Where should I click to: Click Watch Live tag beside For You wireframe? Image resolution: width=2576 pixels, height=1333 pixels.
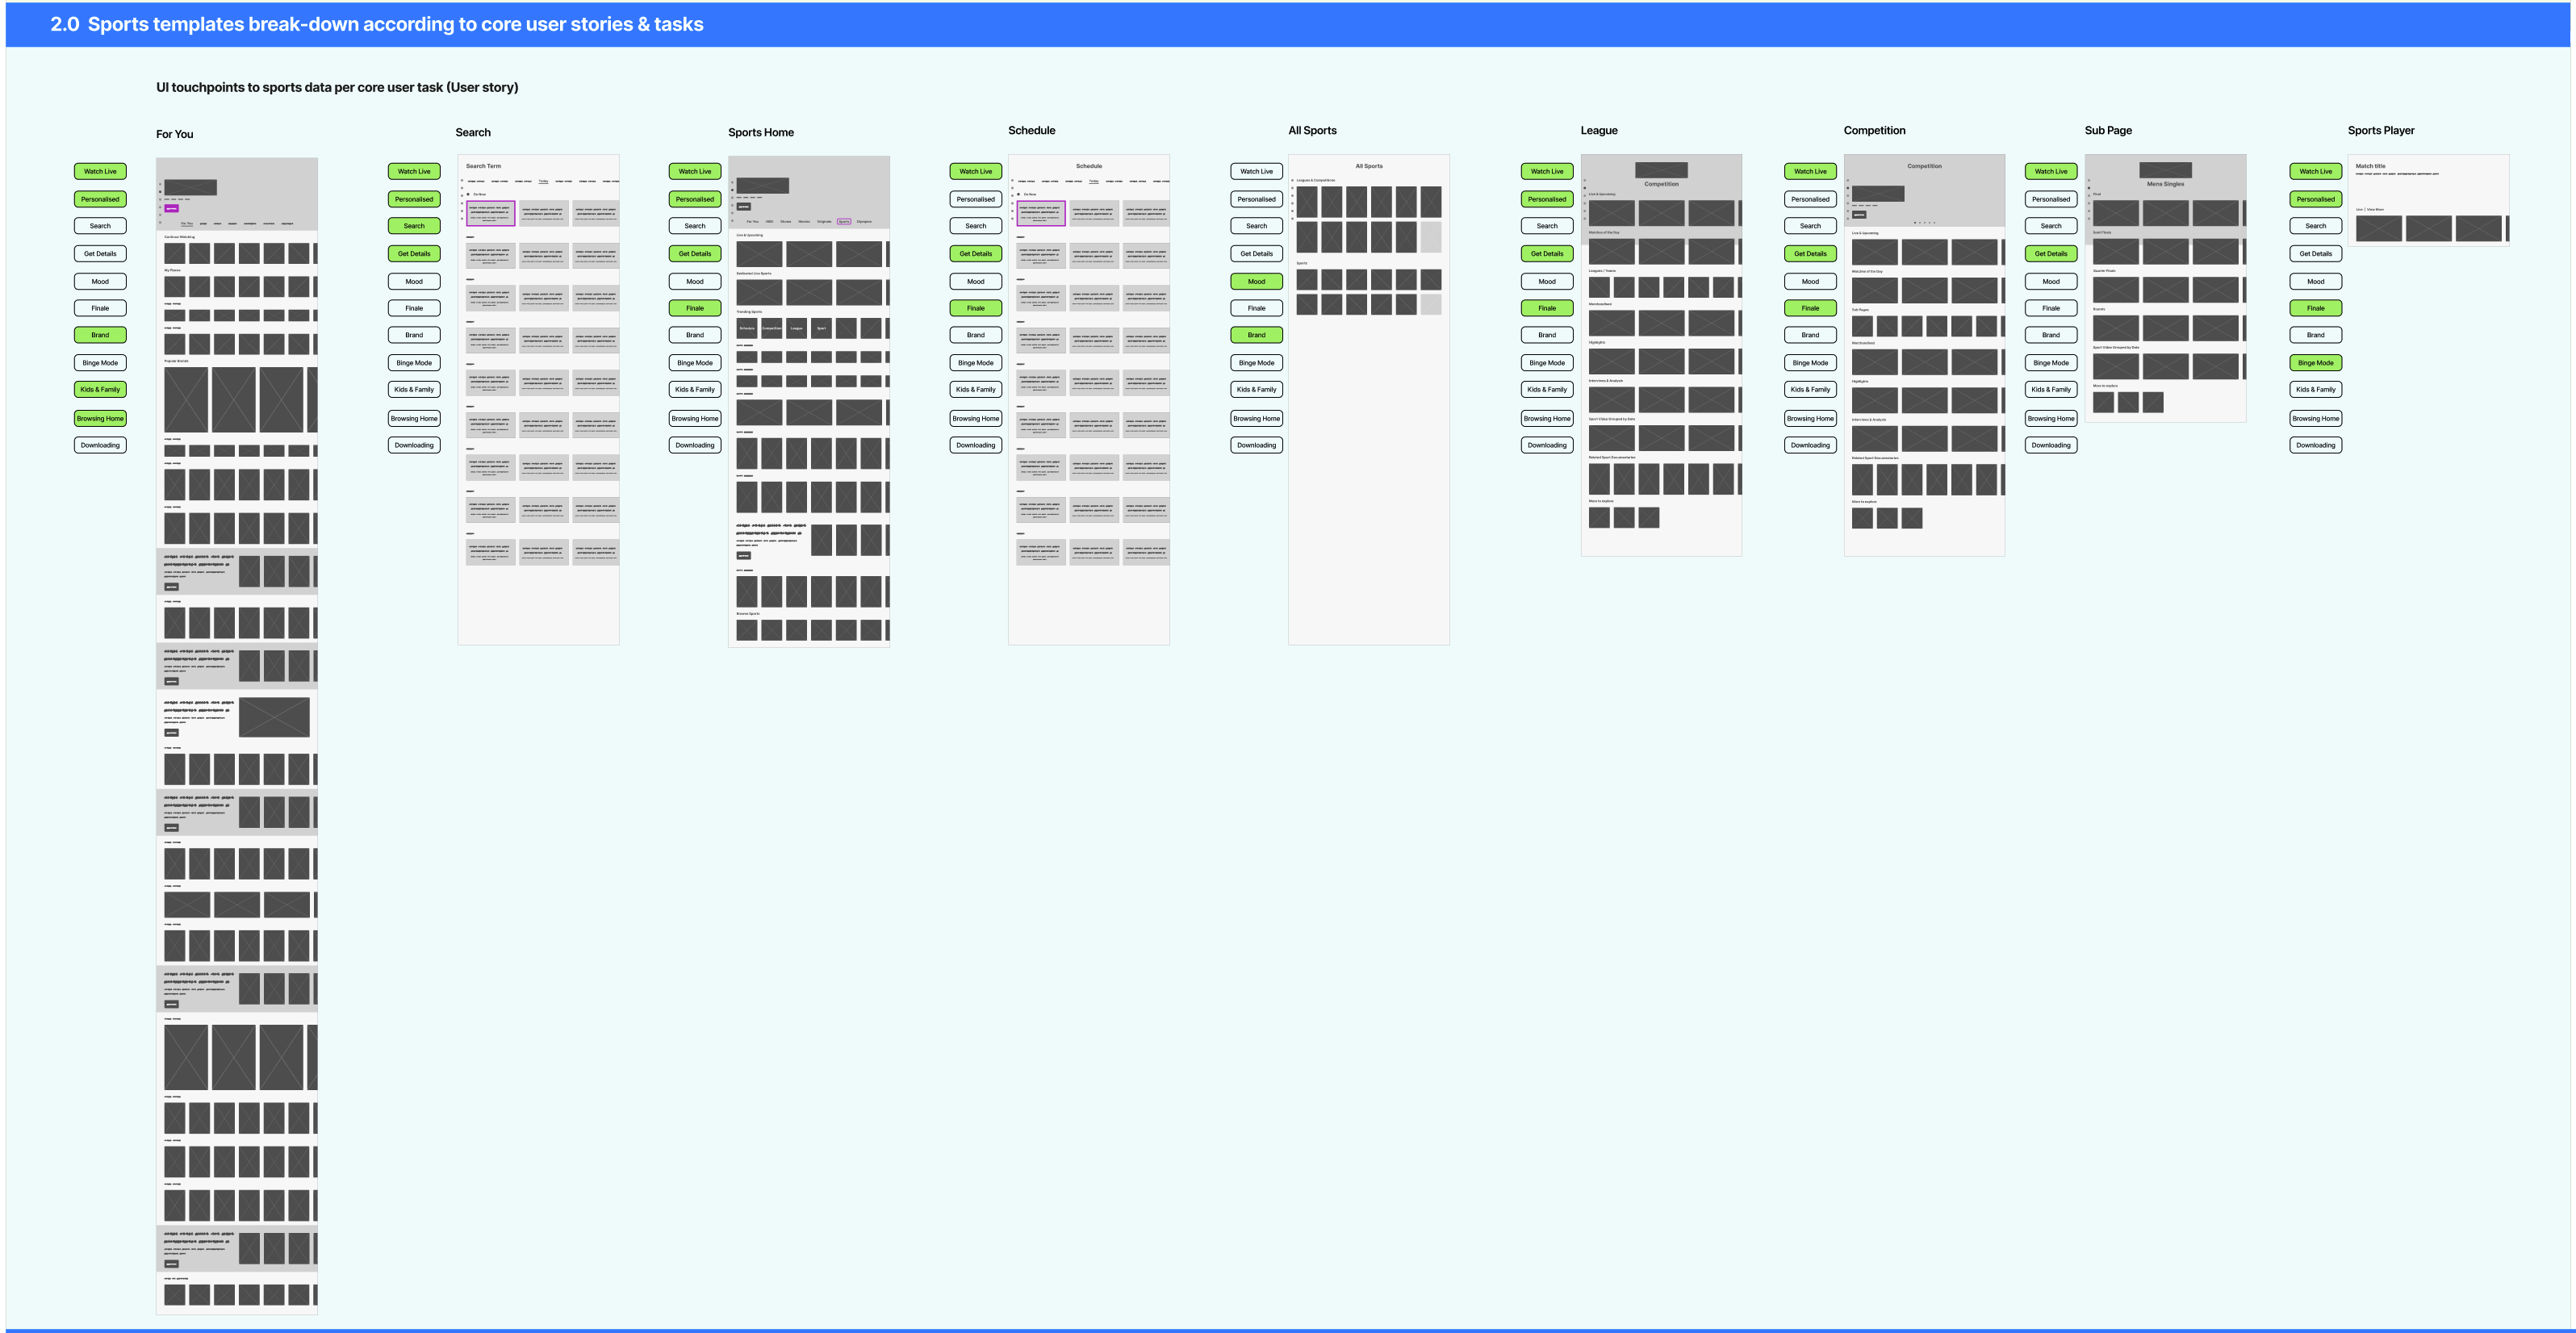tap(100, 171)
